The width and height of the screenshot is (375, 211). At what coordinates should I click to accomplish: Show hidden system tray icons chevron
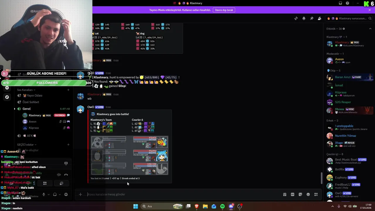333,206
